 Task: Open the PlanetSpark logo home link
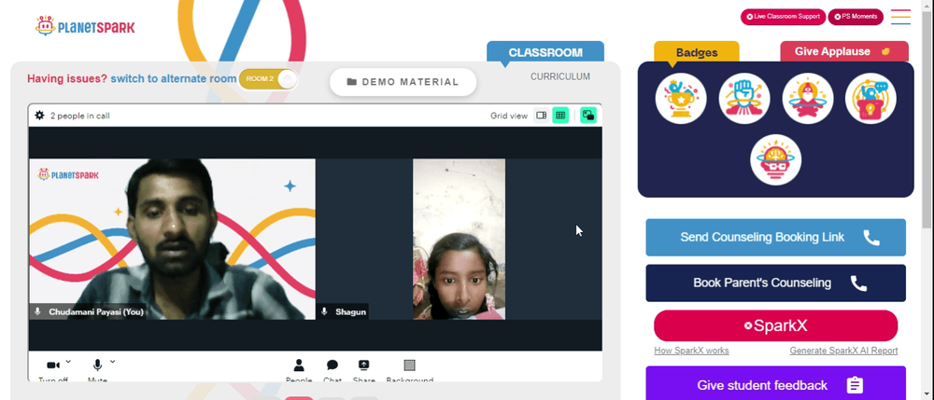click(x=85, y=26)
